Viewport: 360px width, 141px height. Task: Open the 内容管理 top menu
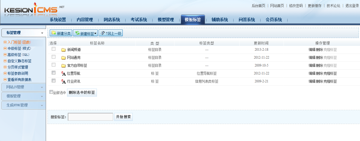85,20
